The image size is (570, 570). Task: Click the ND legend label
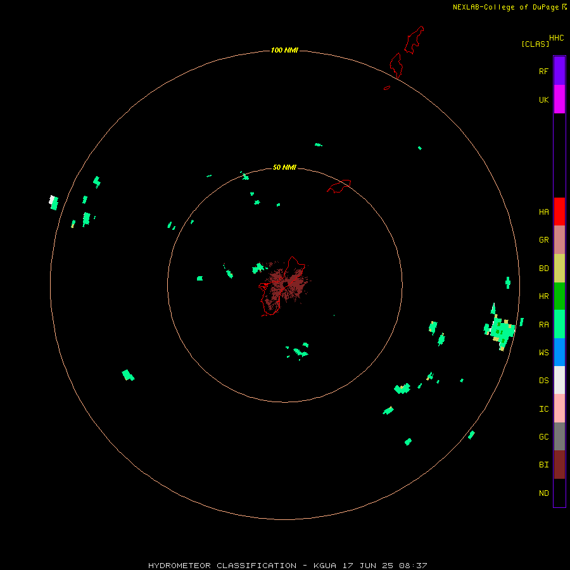pos(543,493)
